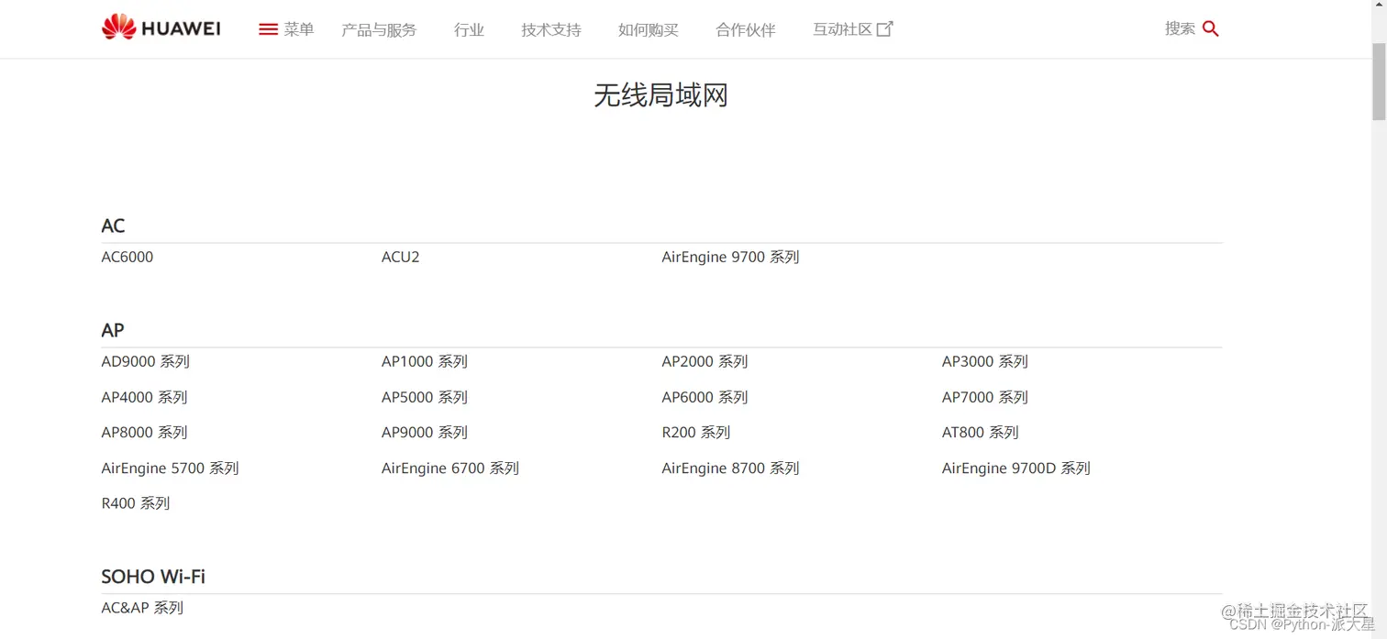1387x639 pixels.
Task: Open AirEngine 9700 系列 link
Action: pyautogui.click(x=730, y=257)
